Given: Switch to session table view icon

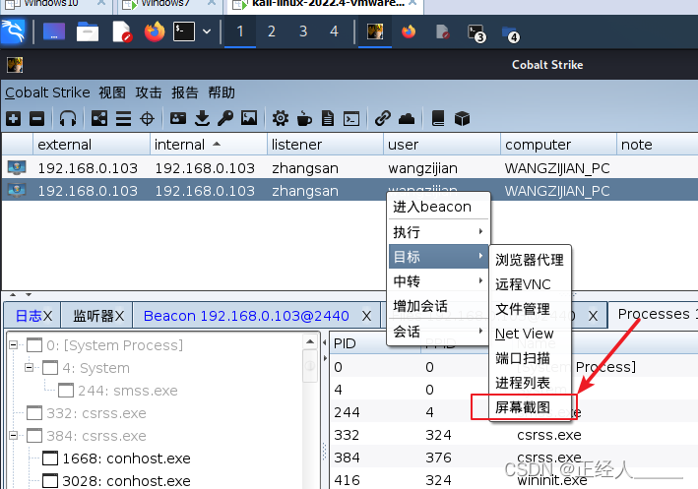Looking at the screenshot, I should [123, 119].
